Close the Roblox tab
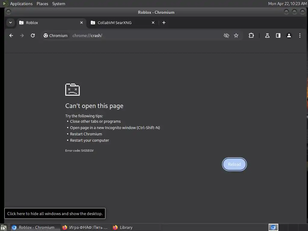Viewport: 308px width, 231px height. 82,23
